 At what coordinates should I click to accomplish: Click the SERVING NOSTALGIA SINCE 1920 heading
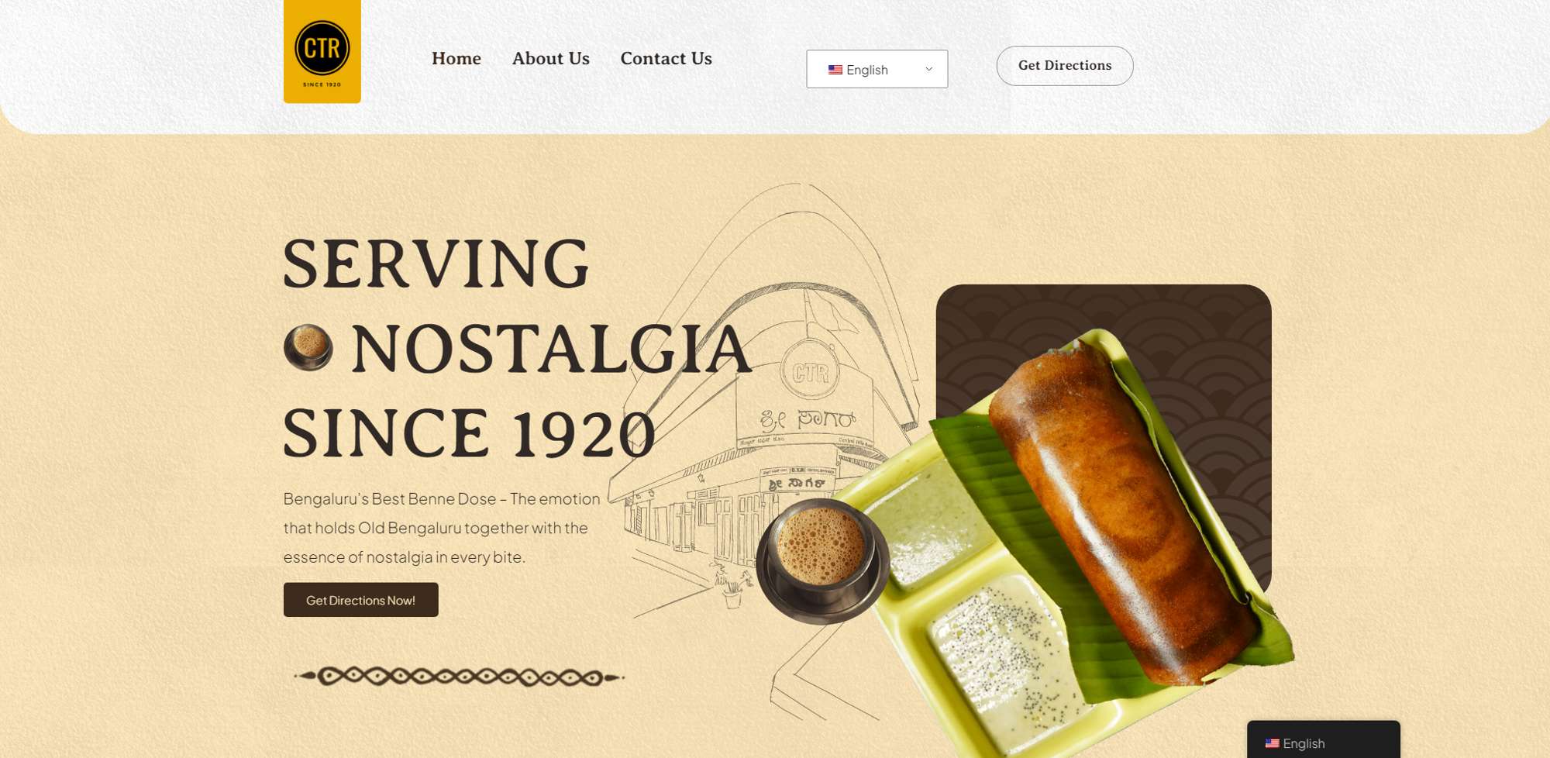[518, 349]
